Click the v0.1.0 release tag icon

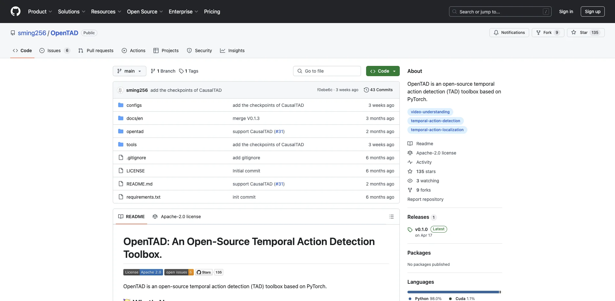click(x=410, y=230)
